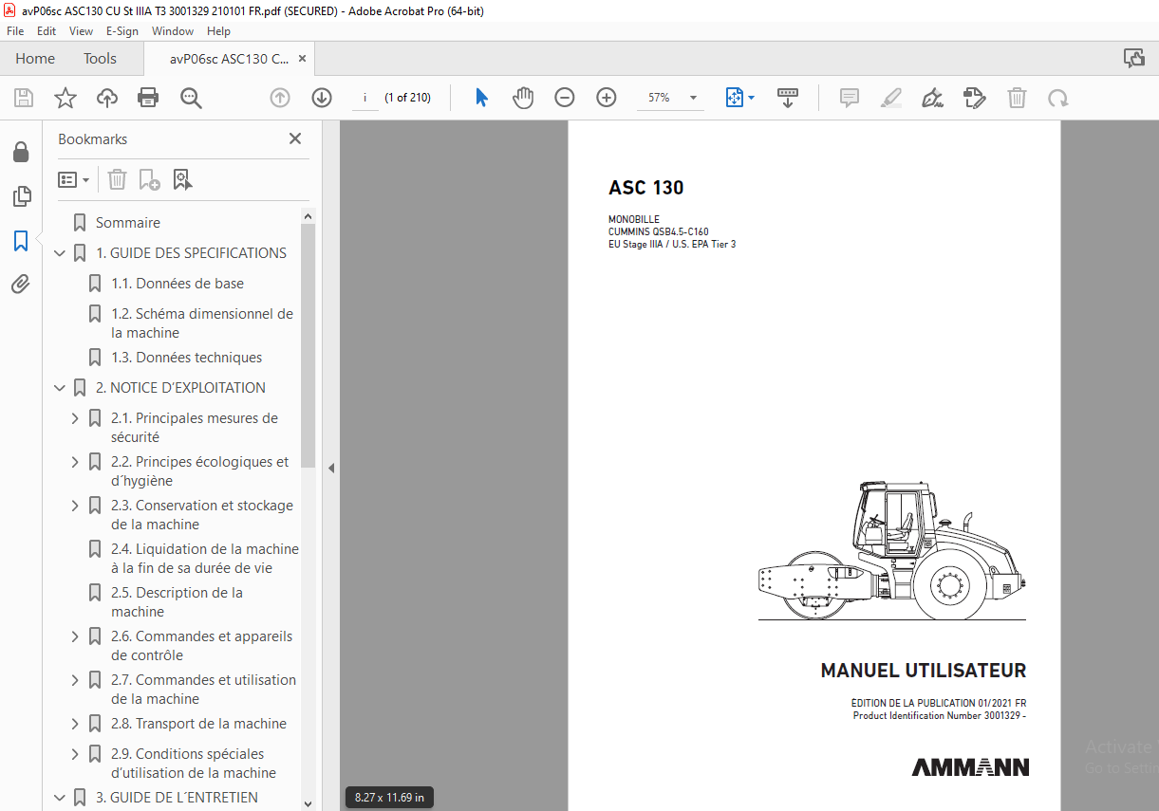Click the bookmarks panel scrollbar
Viewport: 1159px width, 811px height.
[x=308, y=345]
